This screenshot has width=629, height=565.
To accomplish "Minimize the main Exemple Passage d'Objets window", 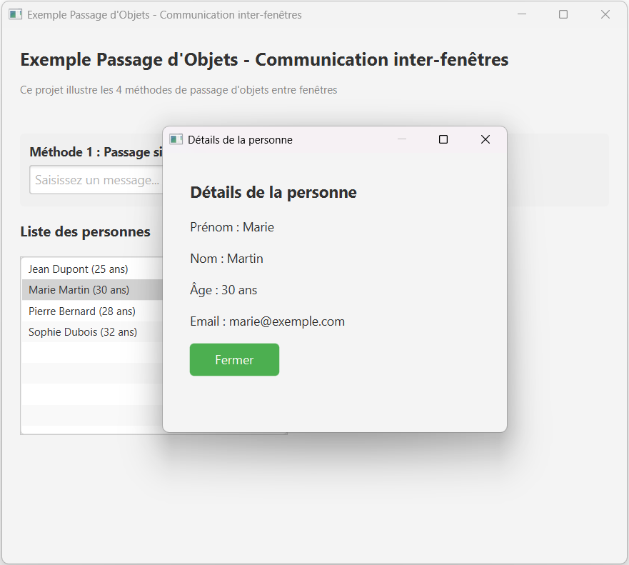I will 522,14.
